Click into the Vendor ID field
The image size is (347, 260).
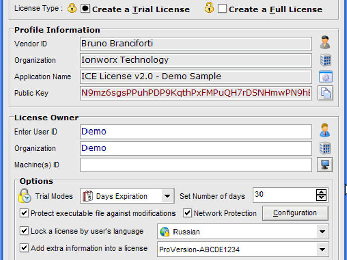[196, 44]
